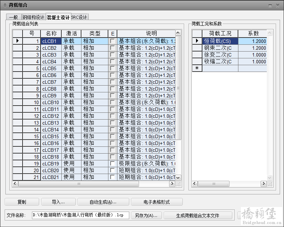The image size is (284, 227).
Task: Click left arrow of load case horizontal scrollbar
Action: (x=195, y=184)
